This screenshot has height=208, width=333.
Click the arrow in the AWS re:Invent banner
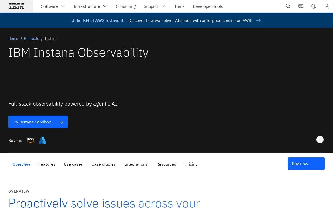point(258,20)
